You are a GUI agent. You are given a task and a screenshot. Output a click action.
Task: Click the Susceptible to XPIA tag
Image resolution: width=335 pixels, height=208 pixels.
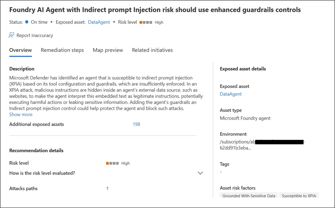299,196
